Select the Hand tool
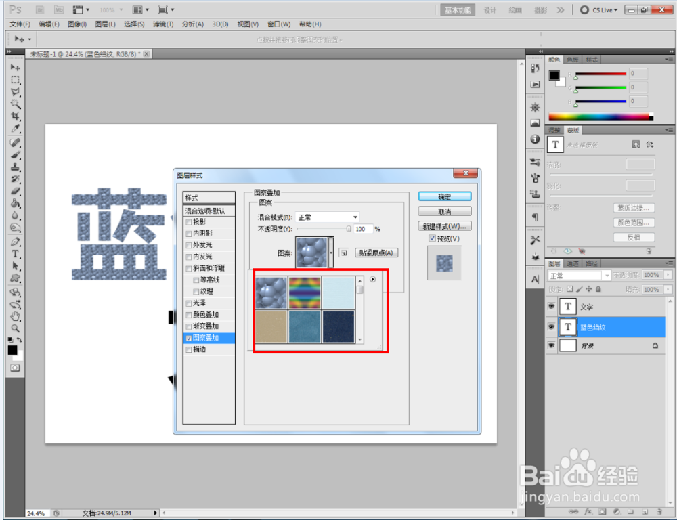The image size is (677, 520). (15, 316)
